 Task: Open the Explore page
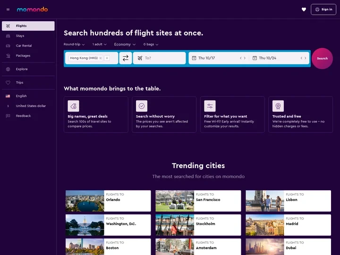click(x=28, y=69)
